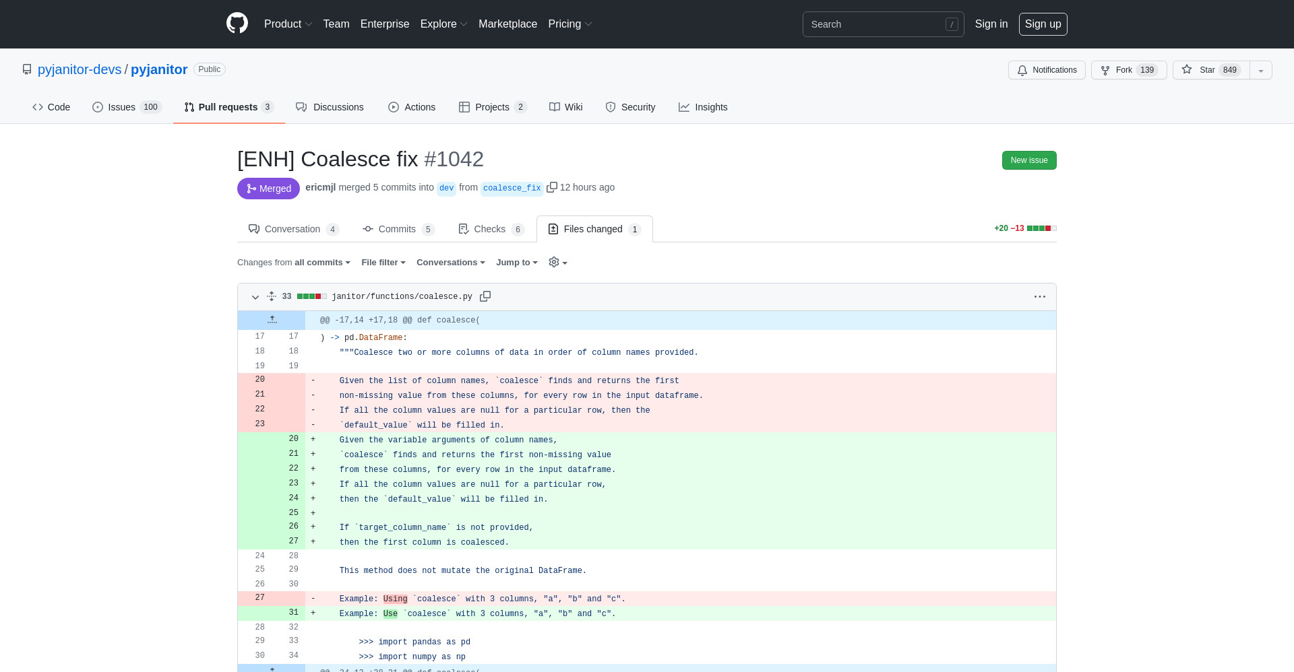Go to the Issues tab

pos(127,107)
